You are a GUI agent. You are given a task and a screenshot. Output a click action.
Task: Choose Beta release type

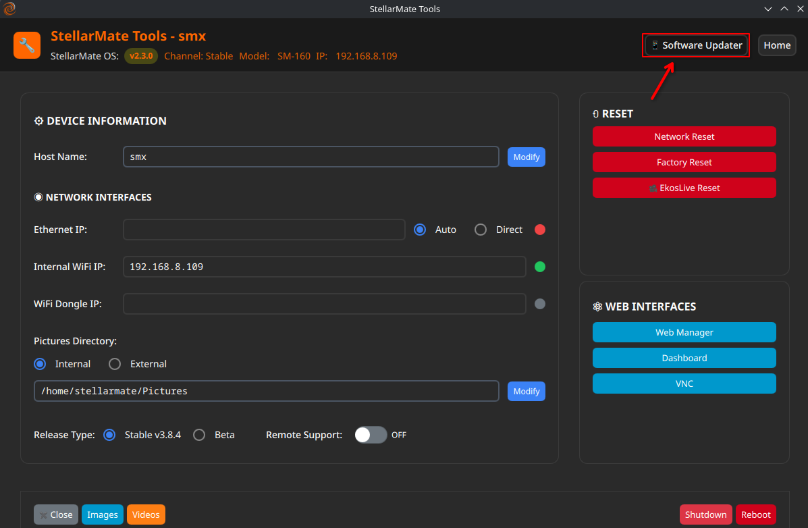[199, 435]
